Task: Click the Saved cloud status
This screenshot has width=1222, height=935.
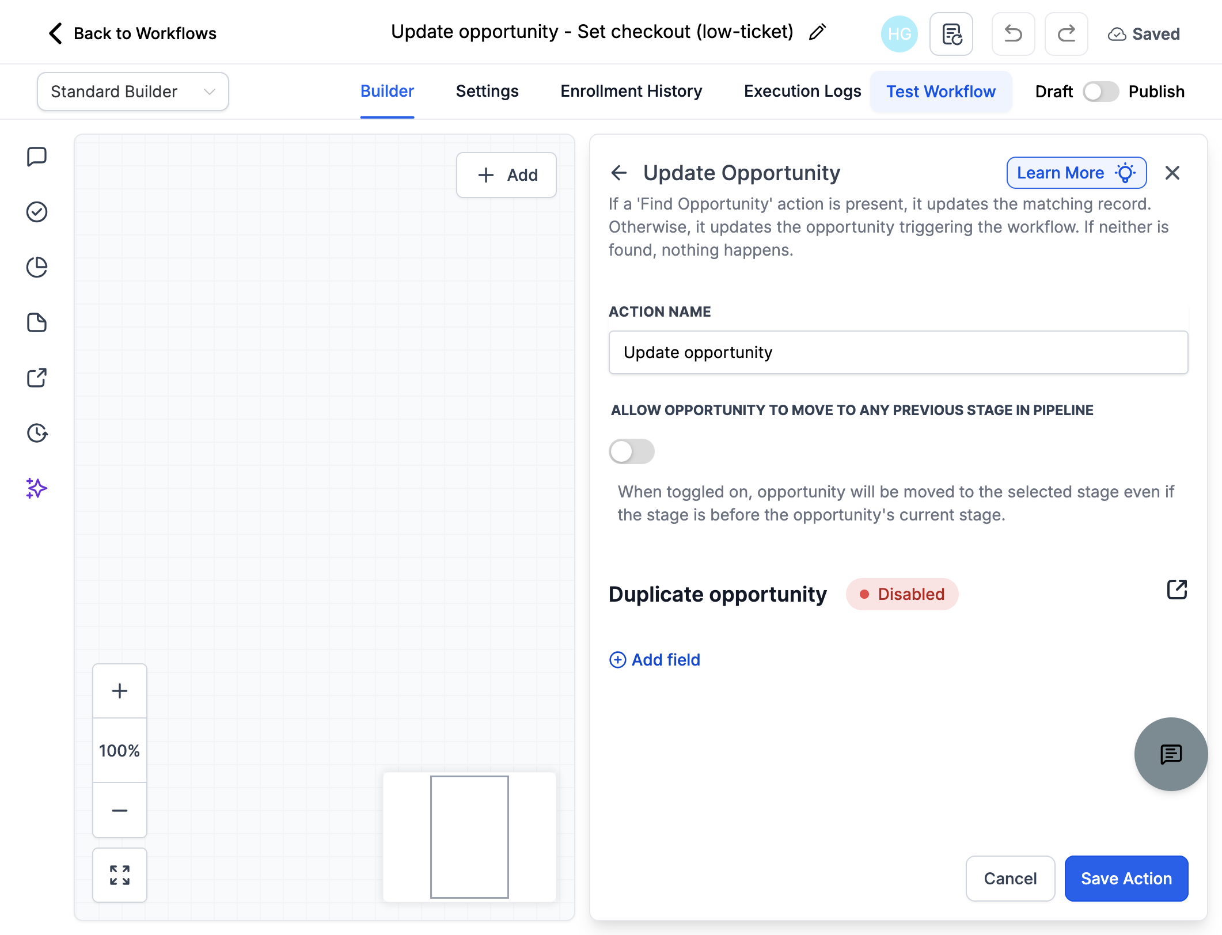Action: [1143, 34]
